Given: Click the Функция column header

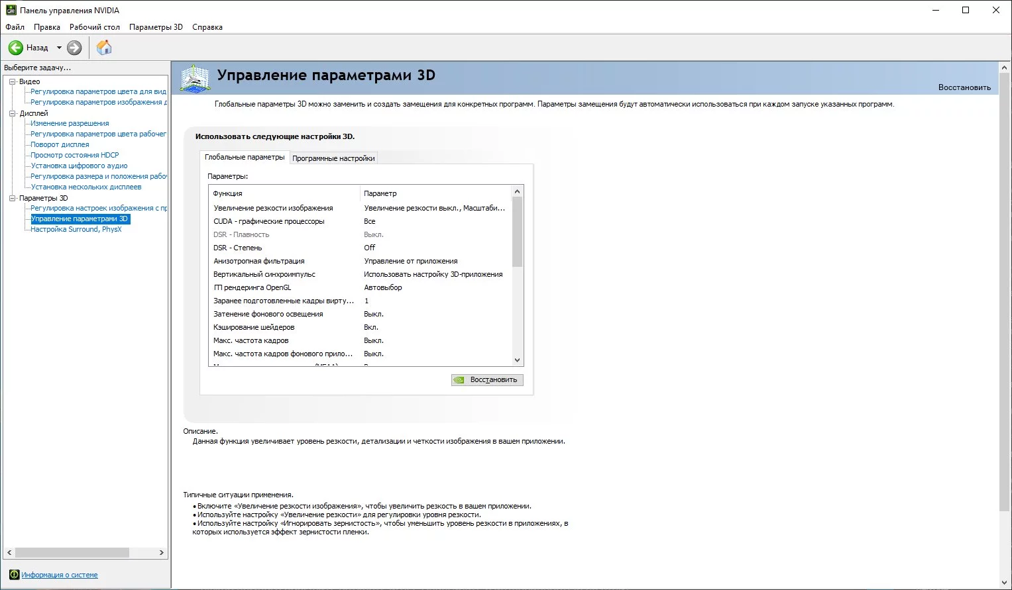Looking at the screenshot, I should [284, 193].
